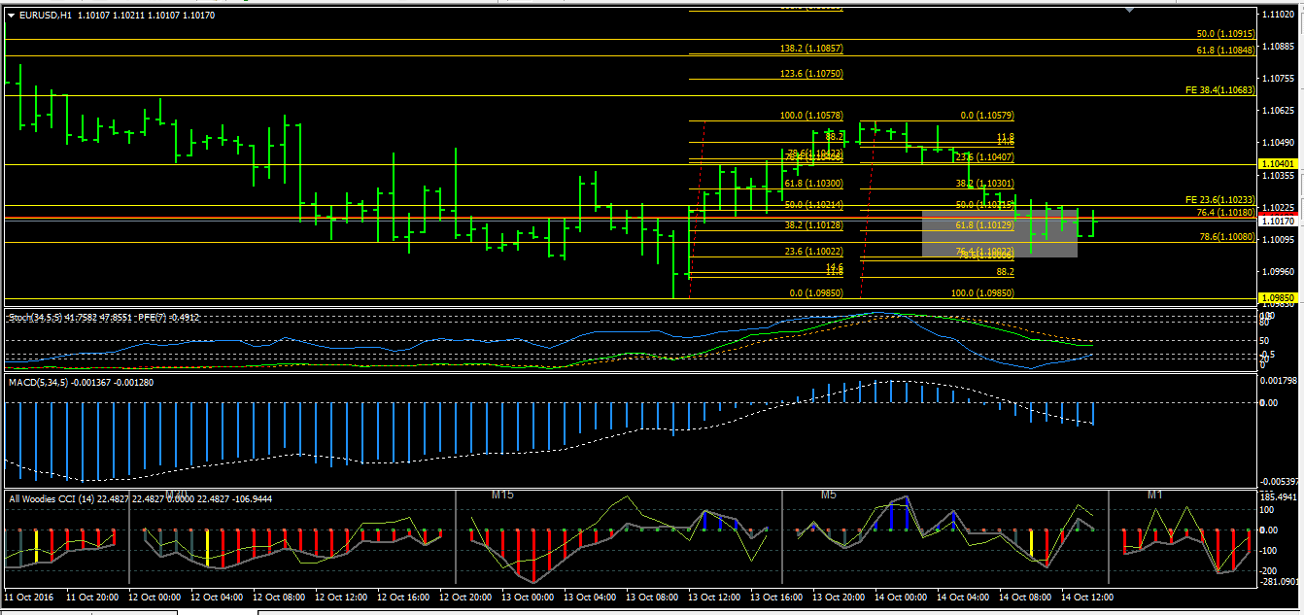Click the -0.005397 MACD scale value
Viewport: 1304px width, 615px height.
click(1280, 482)
